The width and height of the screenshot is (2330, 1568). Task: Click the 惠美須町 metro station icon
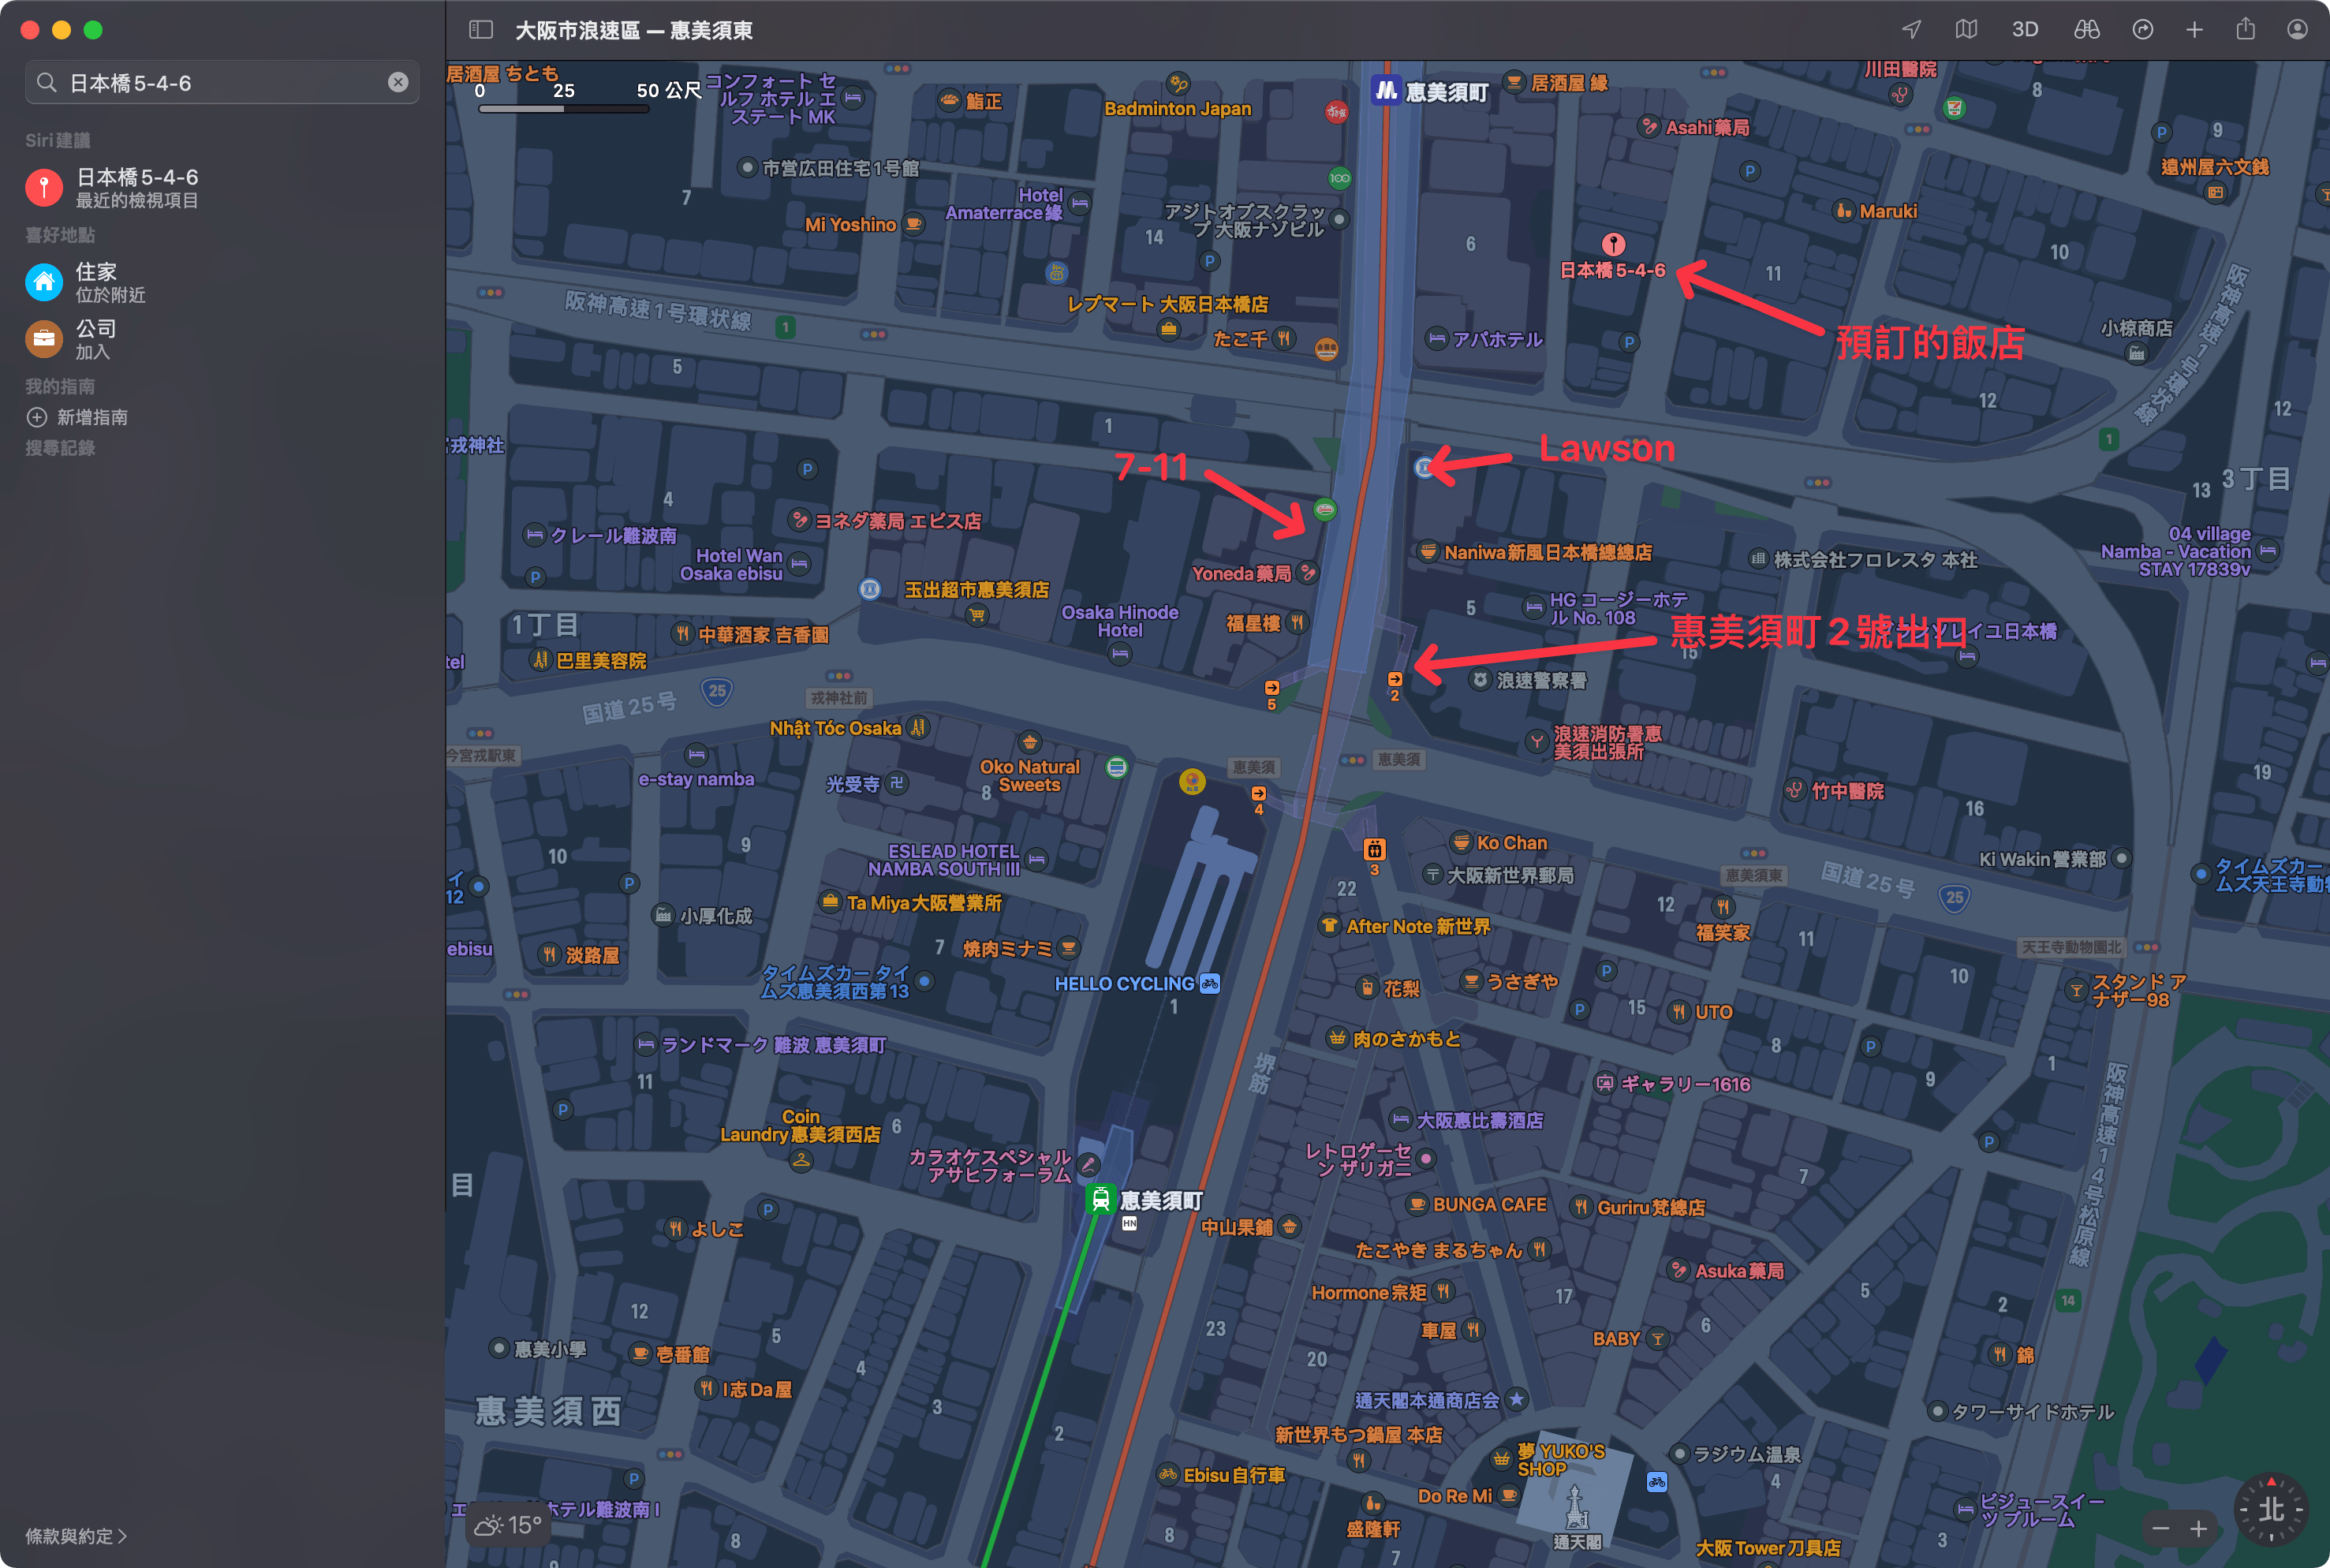point(1386,90)
